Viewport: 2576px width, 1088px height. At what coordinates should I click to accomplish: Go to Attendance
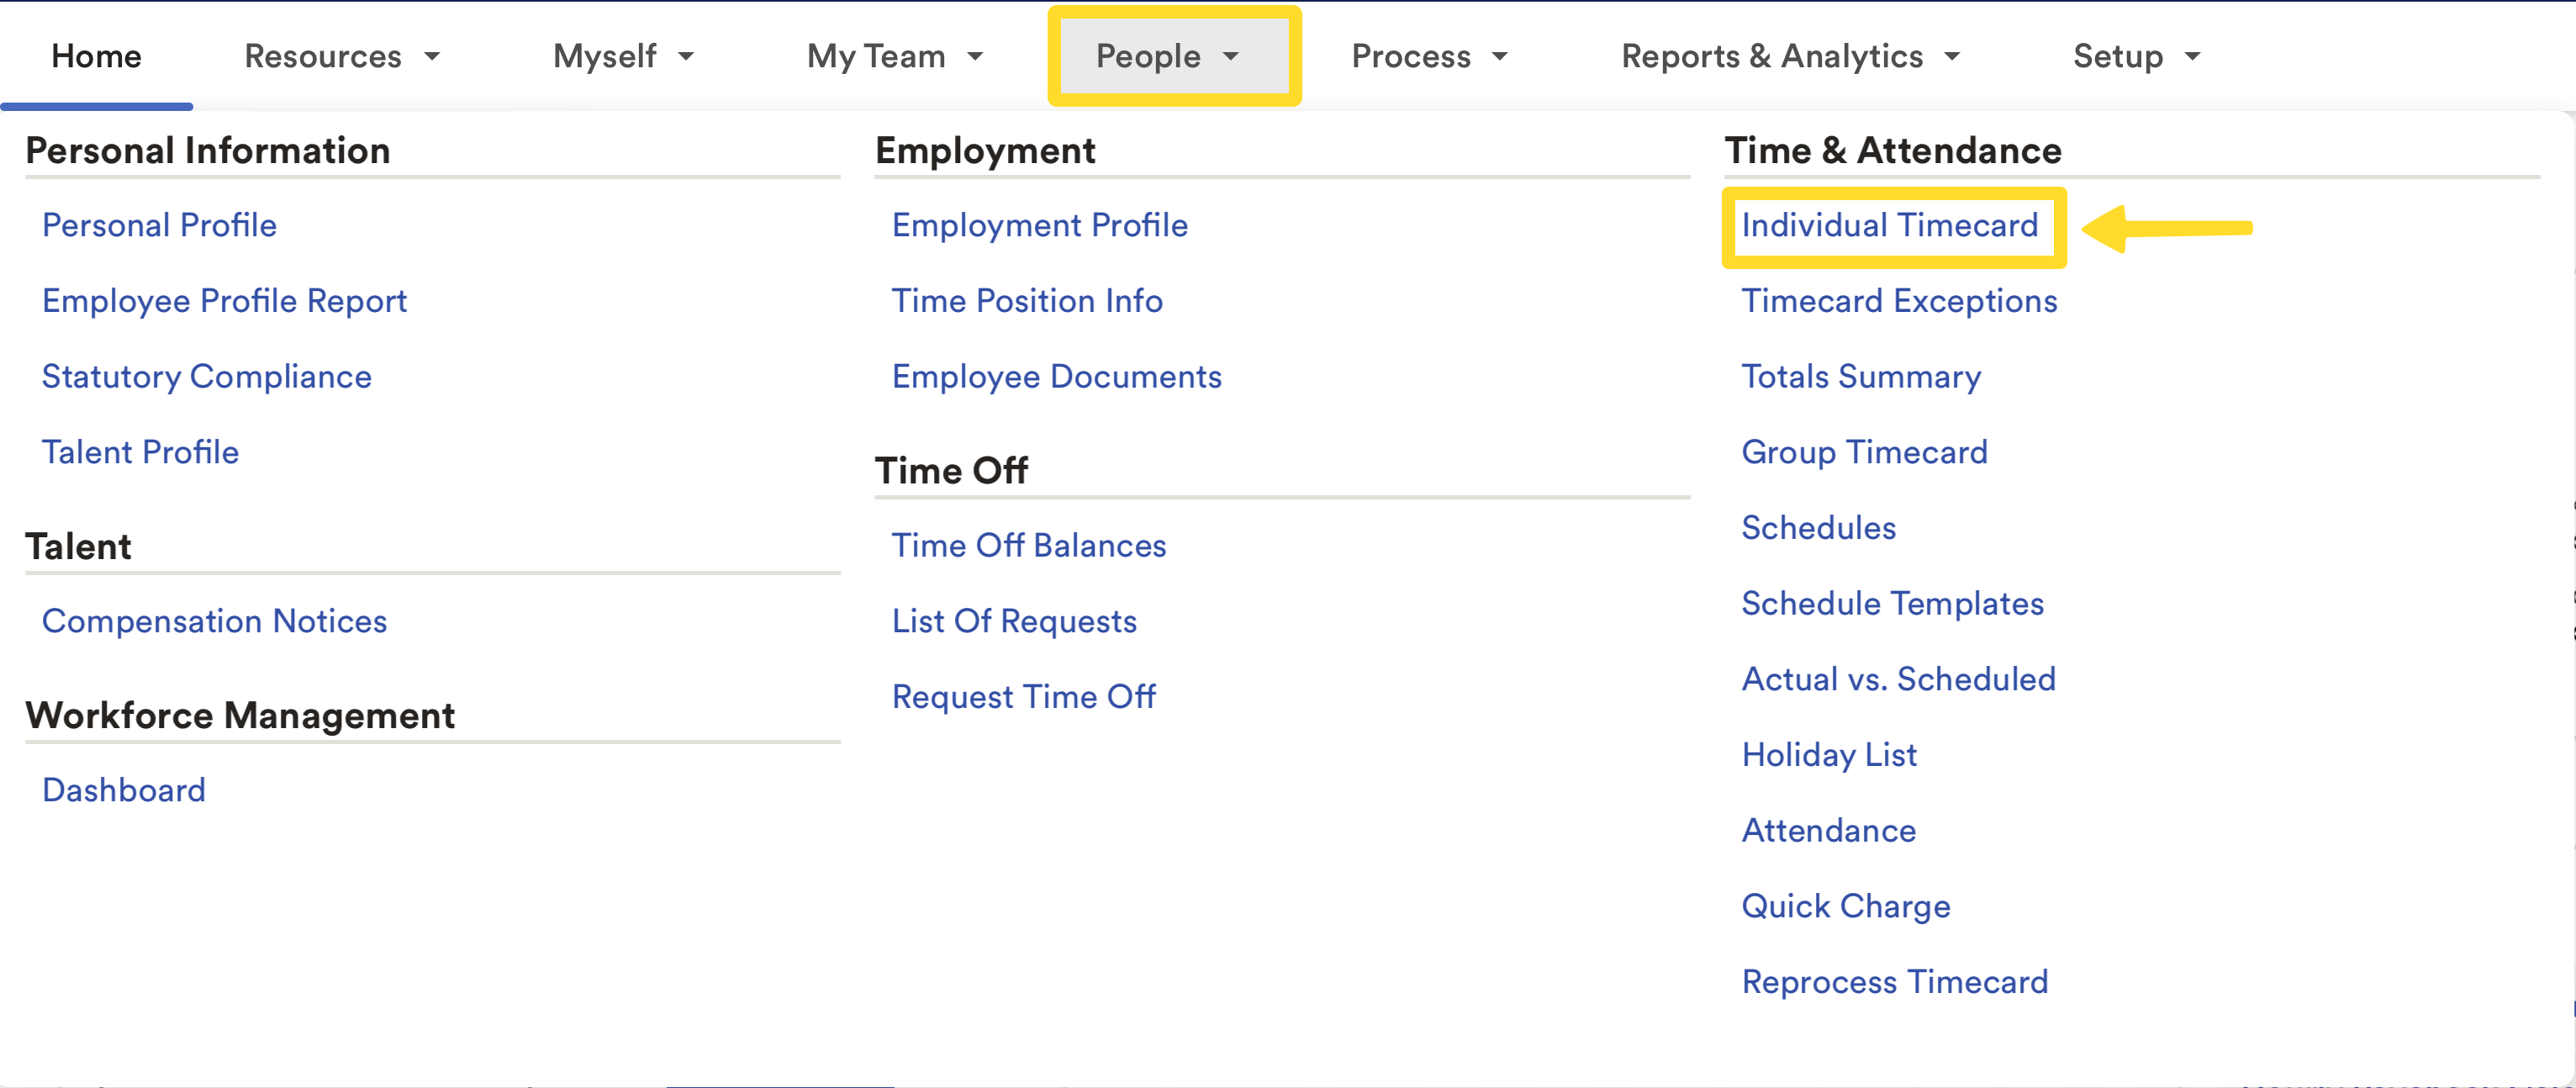[x=1829, y=830]
